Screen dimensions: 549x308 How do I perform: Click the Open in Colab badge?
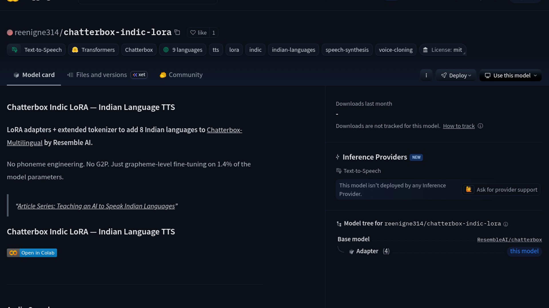coord(32,253)
